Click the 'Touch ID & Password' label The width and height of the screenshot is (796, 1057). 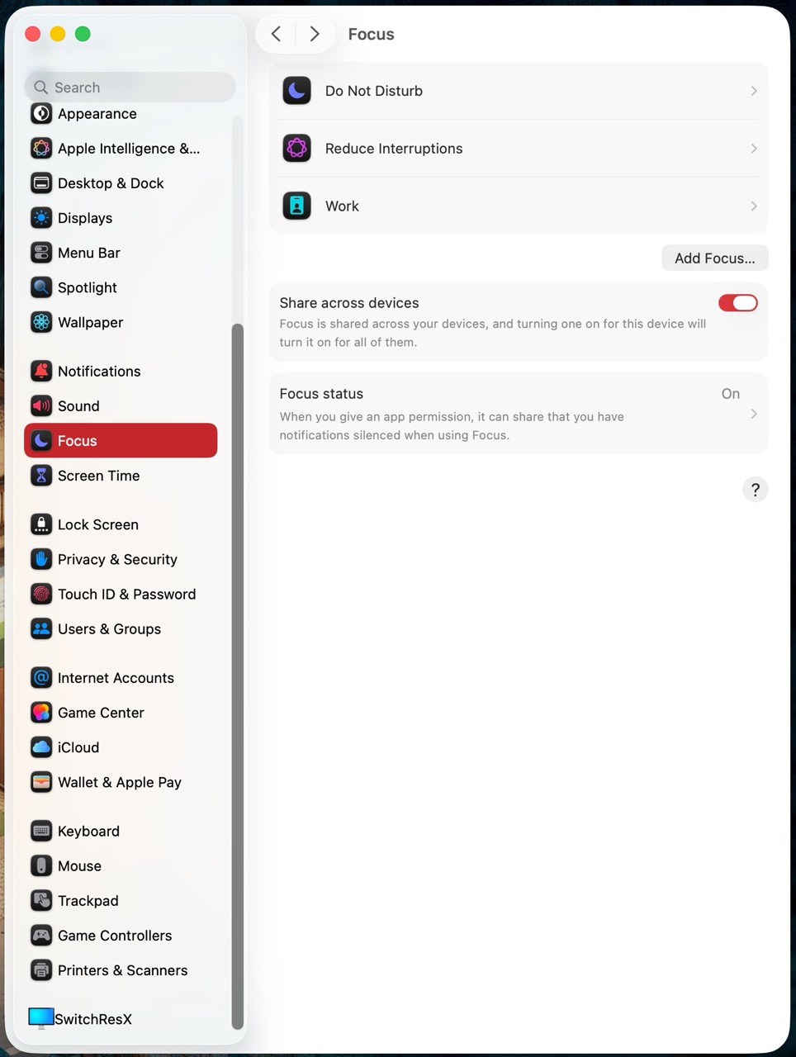coord(127,594)
